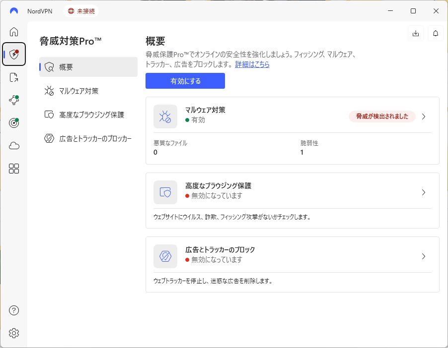This screenshot has height=348, width=448.
Task: Open the notification bell icon
Action: pyautogui.click(x=435, y=33)
